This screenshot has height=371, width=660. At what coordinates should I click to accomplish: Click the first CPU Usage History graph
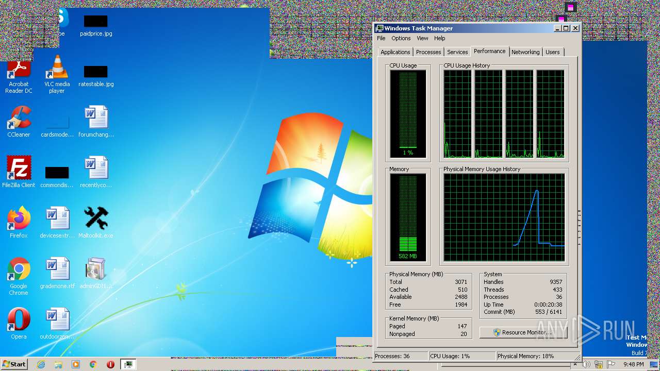click(x=457, y=114)
